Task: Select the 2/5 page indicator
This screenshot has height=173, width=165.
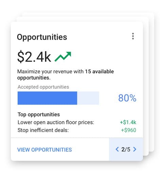Action: [126, 149]
